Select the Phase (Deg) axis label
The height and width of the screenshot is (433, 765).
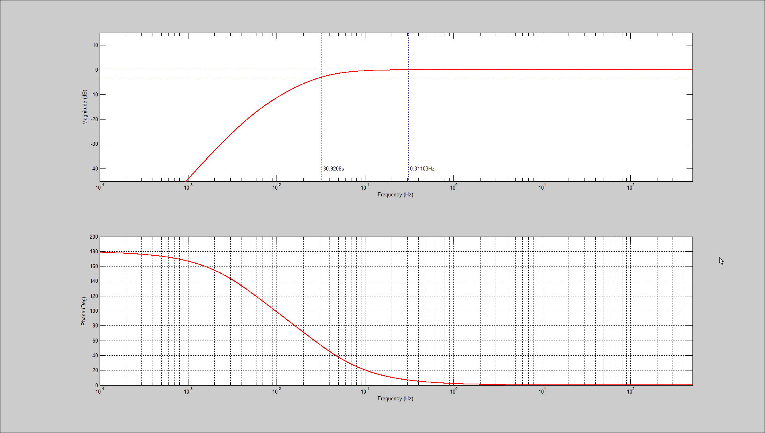(84, 311)
